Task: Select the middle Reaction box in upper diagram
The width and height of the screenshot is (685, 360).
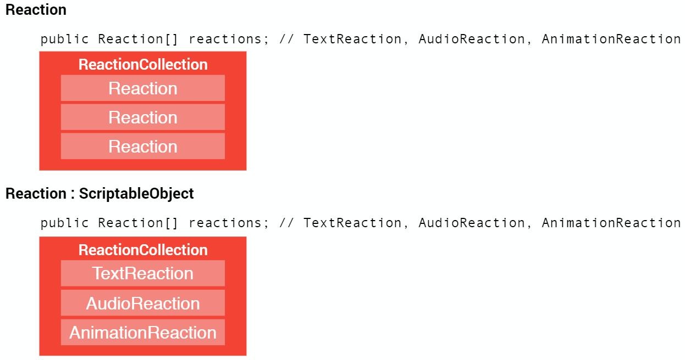Action: pyautogui.click(x=142, y=117)
